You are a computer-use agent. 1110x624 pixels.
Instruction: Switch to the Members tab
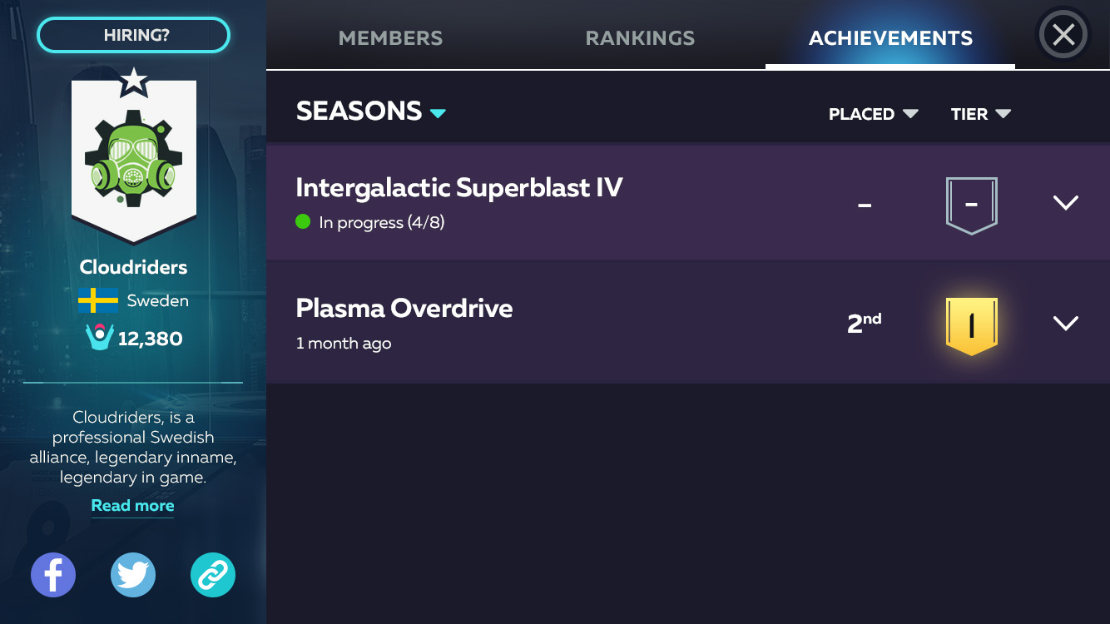pos(390,38)
